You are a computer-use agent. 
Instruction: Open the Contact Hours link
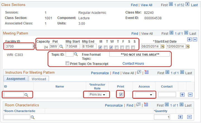(133, 64)
